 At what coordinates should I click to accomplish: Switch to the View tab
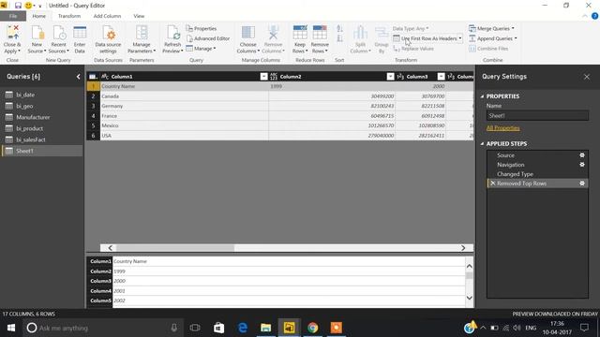(139, 16)
